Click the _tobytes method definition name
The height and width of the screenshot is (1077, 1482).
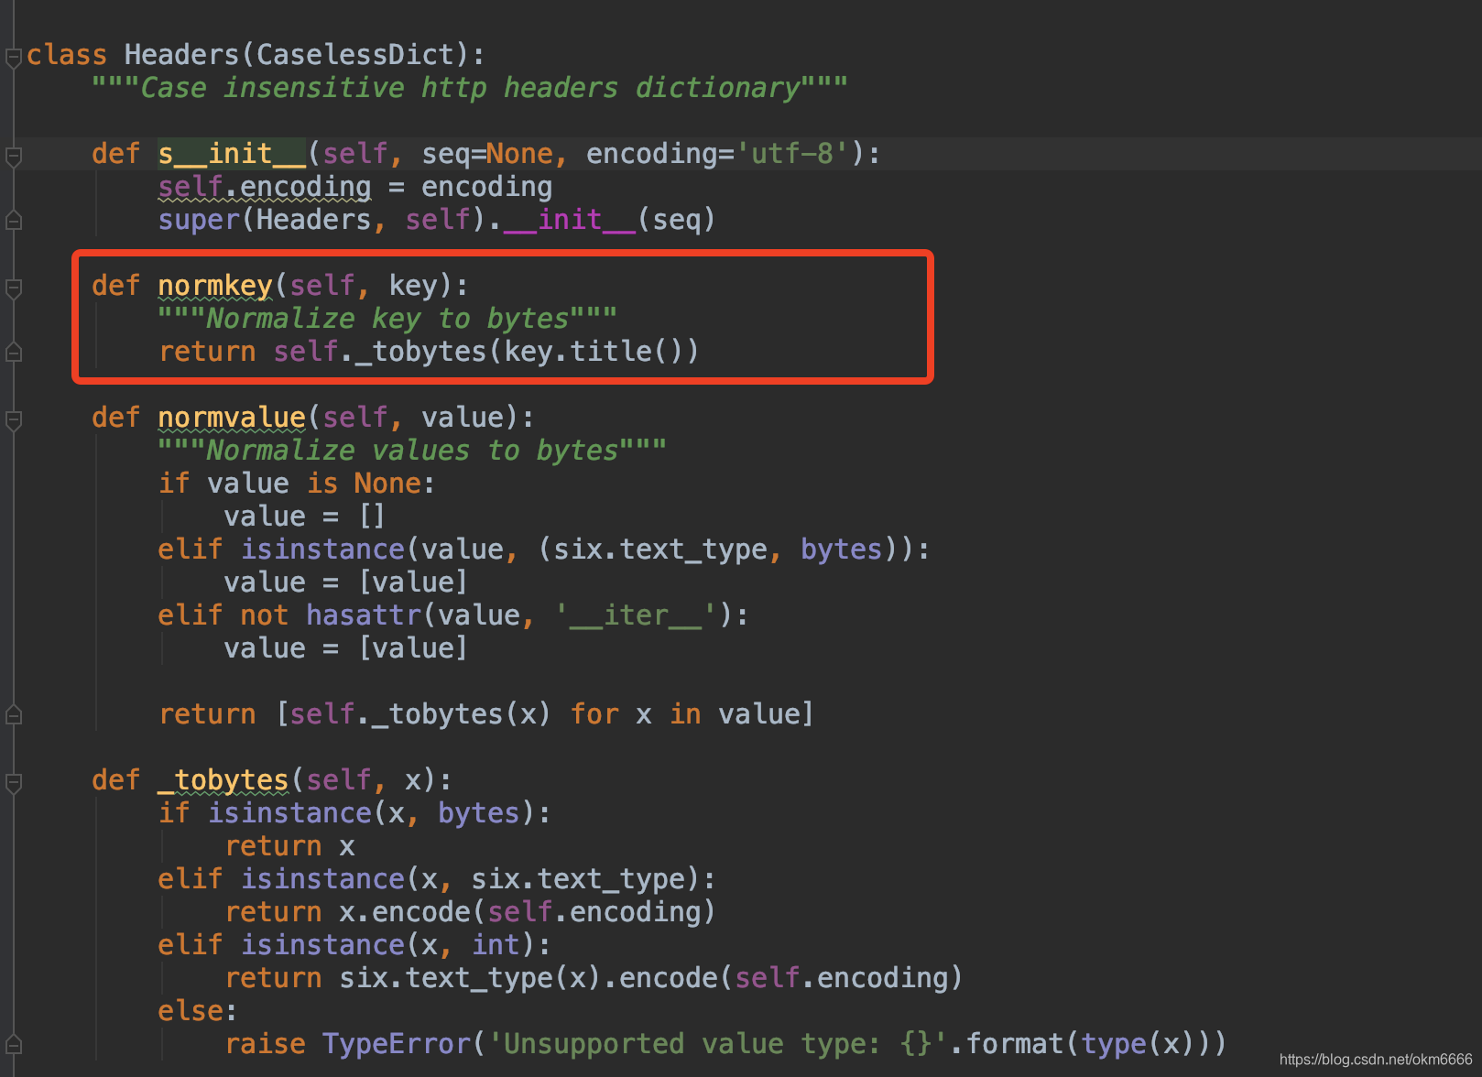pyautogui.click(x=223, y=780)
